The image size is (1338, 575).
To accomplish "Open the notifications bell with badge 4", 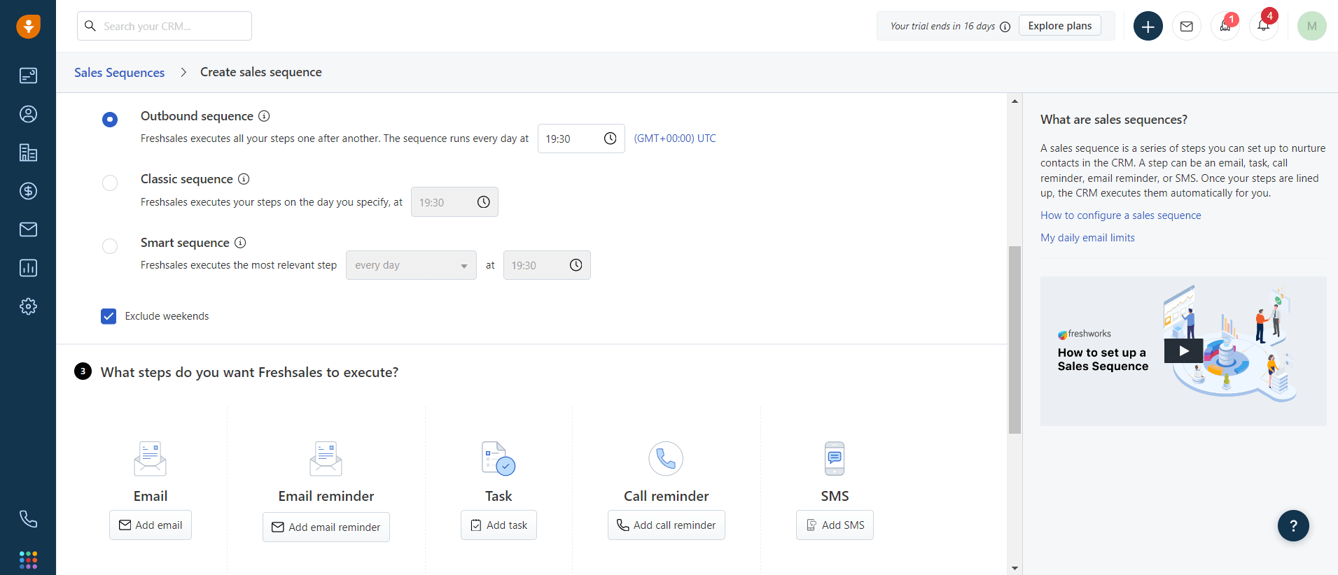I will point(1264,27).
